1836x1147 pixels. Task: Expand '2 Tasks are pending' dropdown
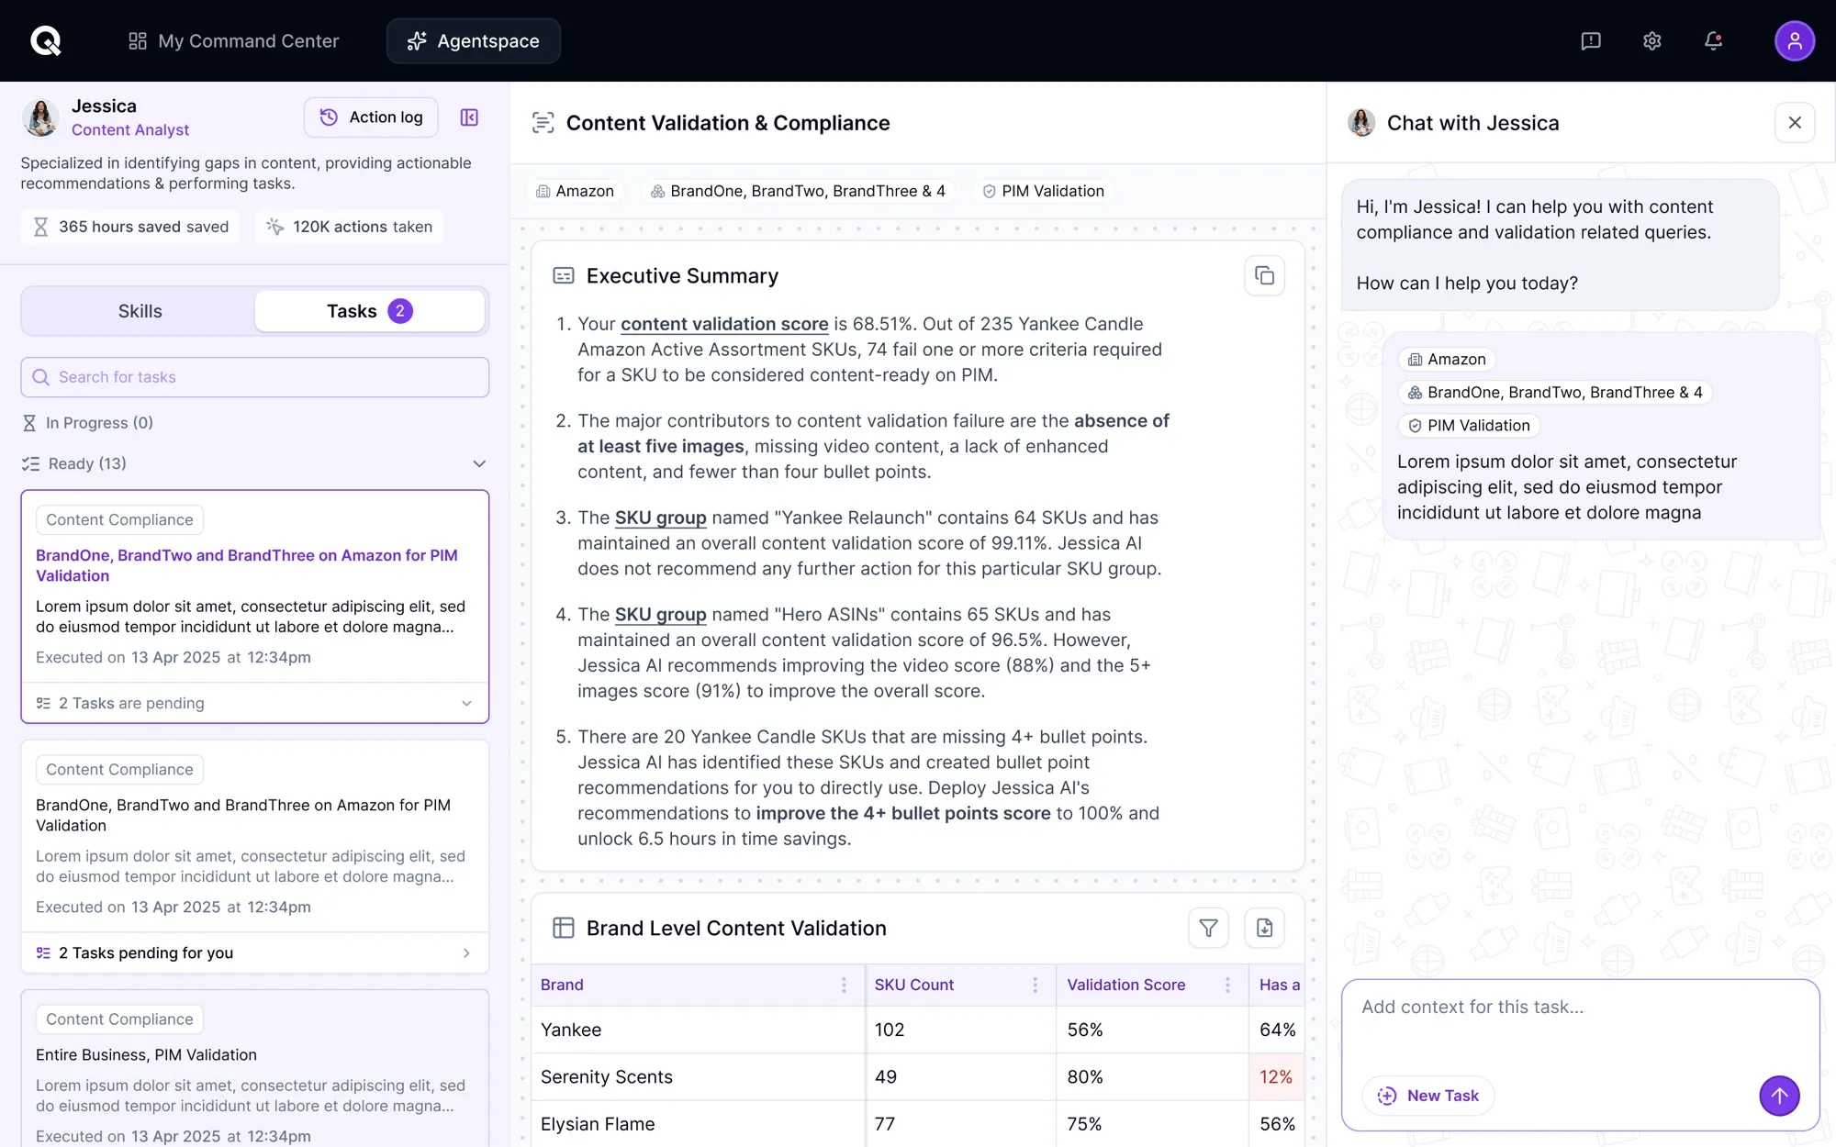[x=255, y=703]
